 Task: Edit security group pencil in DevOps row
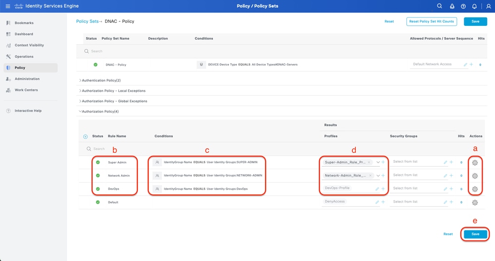pos(445,189)
